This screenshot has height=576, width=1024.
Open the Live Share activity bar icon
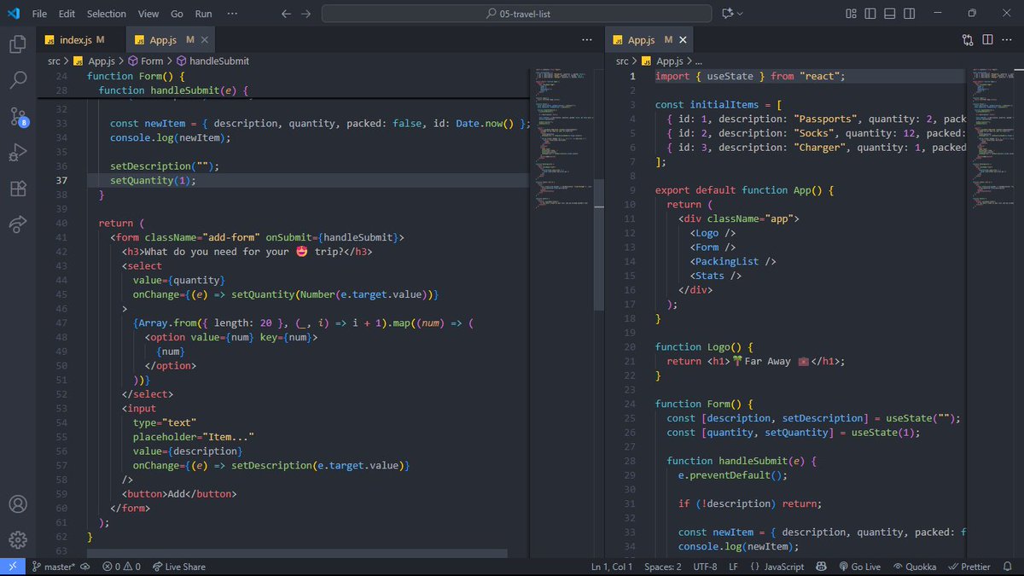(18, 224)
